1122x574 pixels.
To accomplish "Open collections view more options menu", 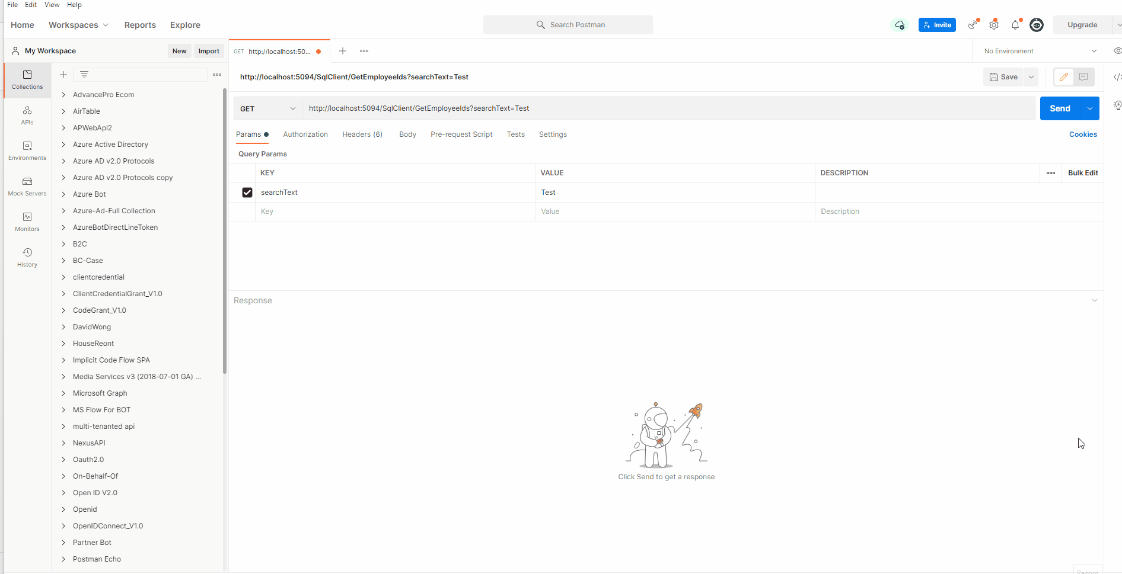I will click(217, 75).
